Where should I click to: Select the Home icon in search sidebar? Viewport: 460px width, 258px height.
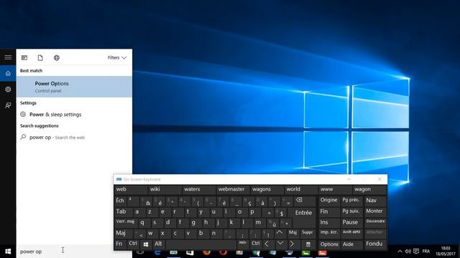pyautogui.click(x=8, y=73)
